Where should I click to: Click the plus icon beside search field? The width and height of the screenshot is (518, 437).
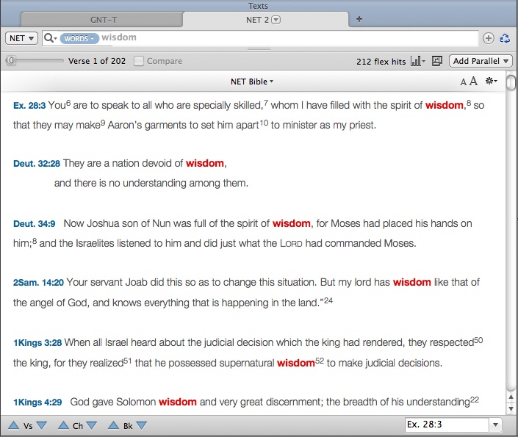(x=489, y=38)
